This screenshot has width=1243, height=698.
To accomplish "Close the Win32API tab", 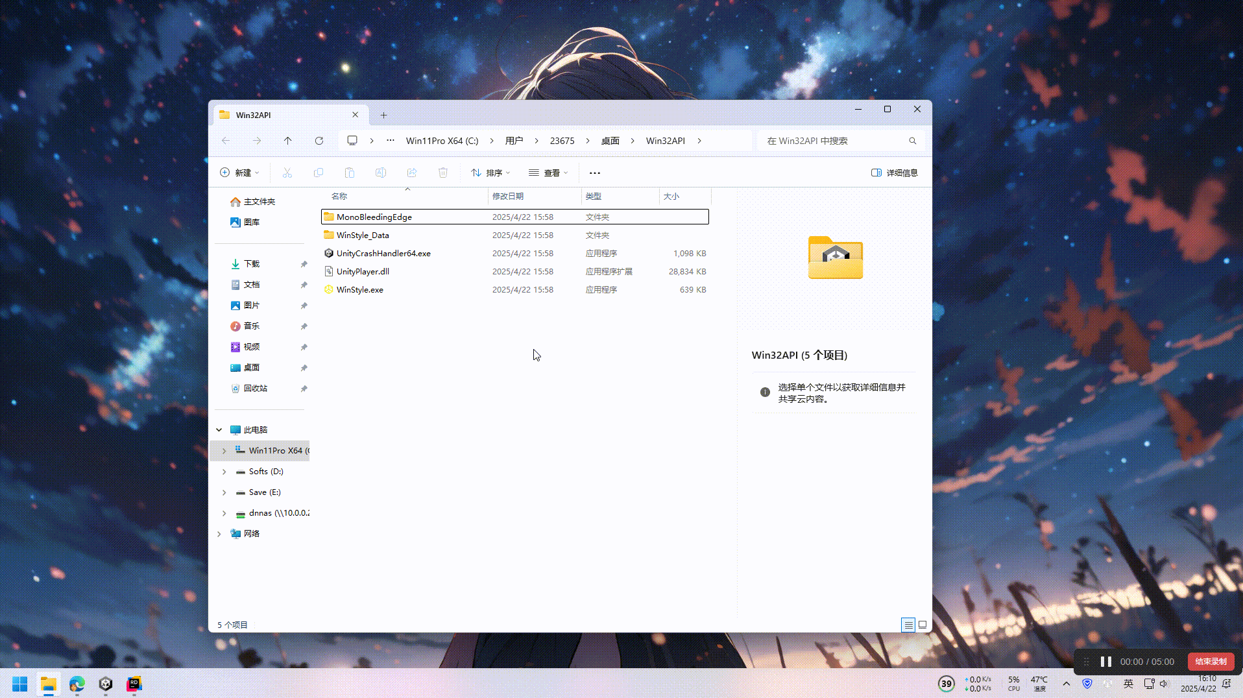I will click(355, 115).
